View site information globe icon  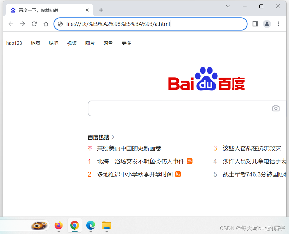[x=60, y=24]
